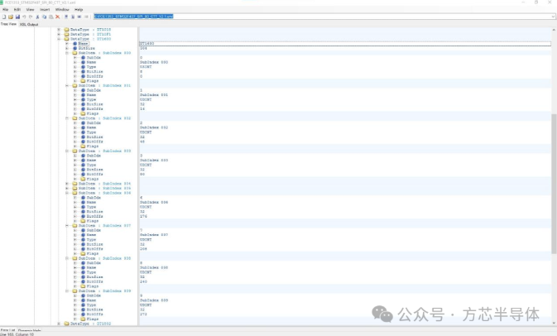Image resolution: width=557 pixels, height=336 pixels.
Task: Select the BitSize node under SubIndex 007
Action: click(x=95, y=244)
